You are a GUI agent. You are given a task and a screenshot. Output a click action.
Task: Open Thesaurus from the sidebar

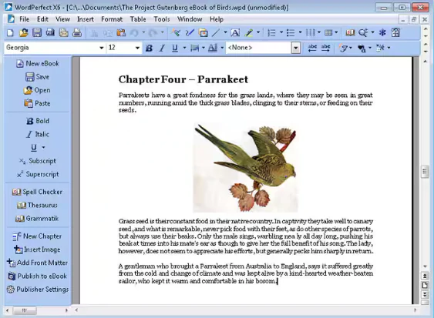click(37, 205)
